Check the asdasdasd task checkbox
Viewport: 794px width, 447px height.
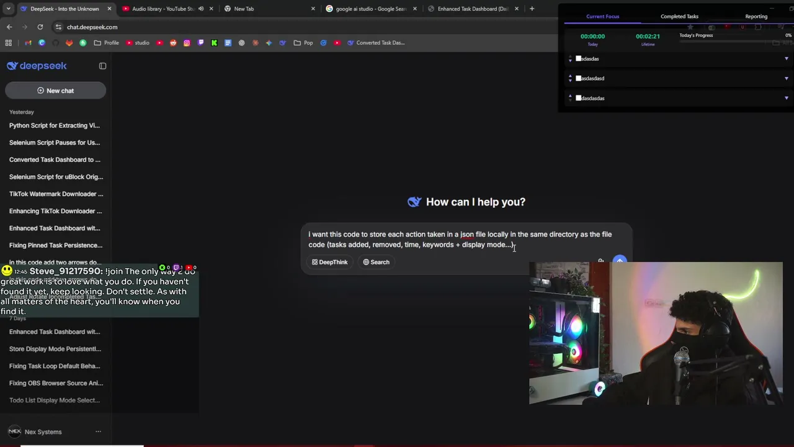(x=579, y=78)
